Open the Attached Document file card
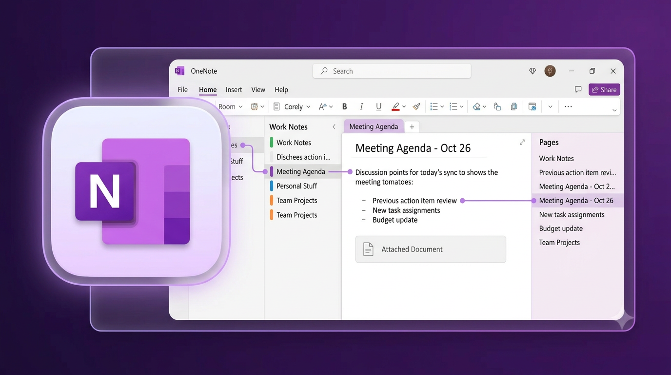Image resolution: width=671 pixels, height=375 pixels. pos(431,249)
